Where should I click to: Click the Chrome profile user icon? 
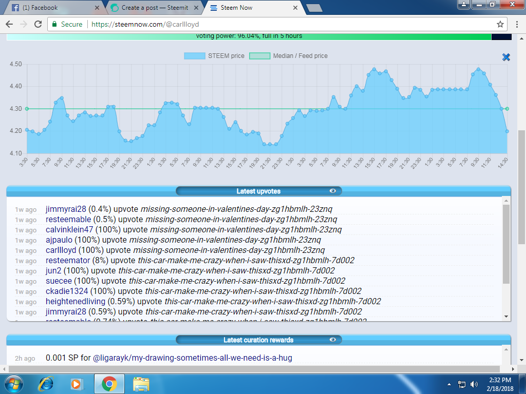464,4
